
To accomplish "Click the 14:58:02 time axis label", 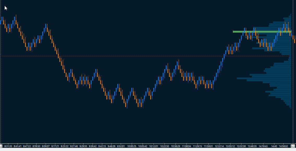I will (x=283, y=146).
